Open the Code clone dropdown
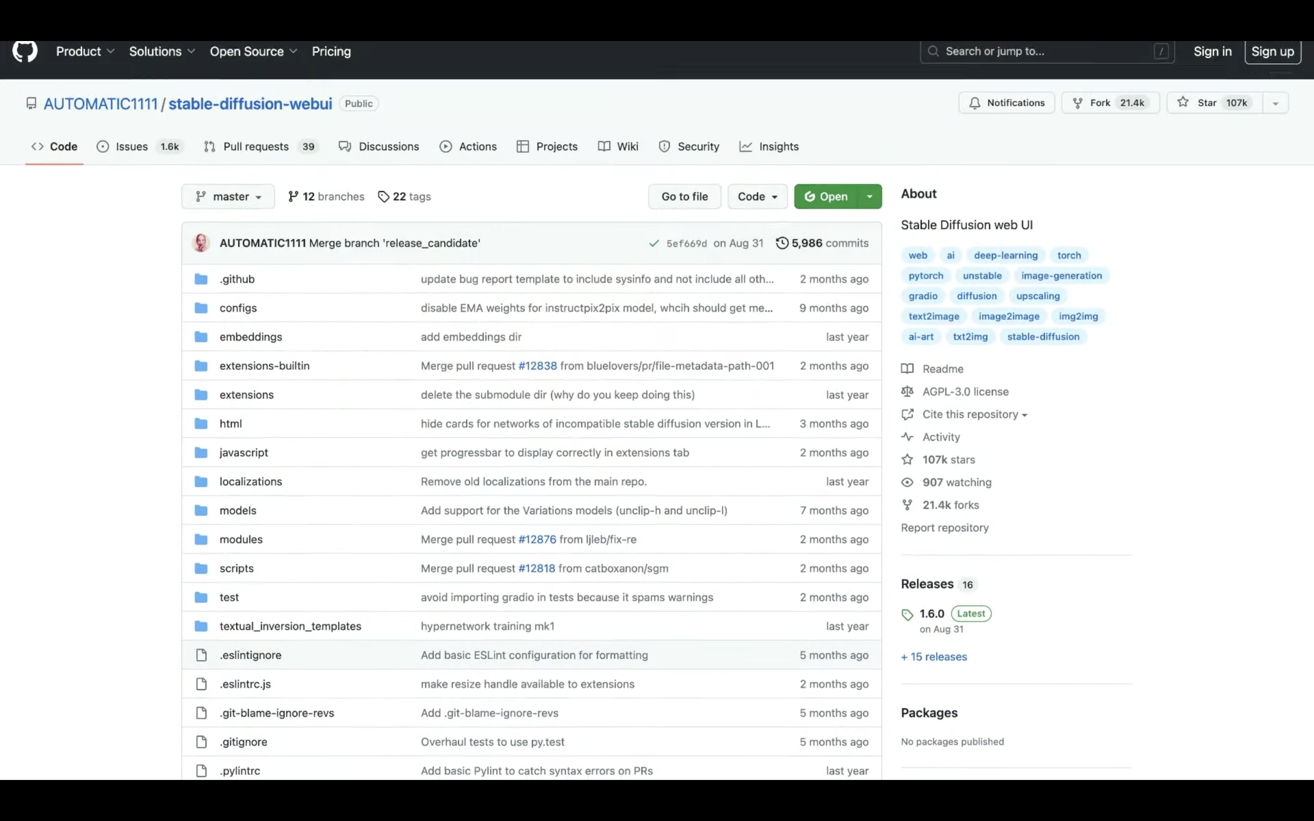The image size is (1314, 821). pos(757,197)
